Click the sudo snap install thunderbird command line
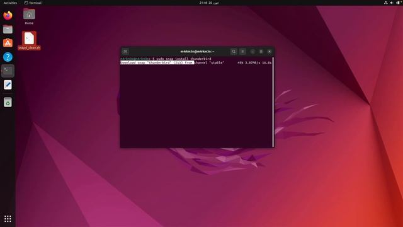Screen dimensions: 403x227 click(166, 59)
